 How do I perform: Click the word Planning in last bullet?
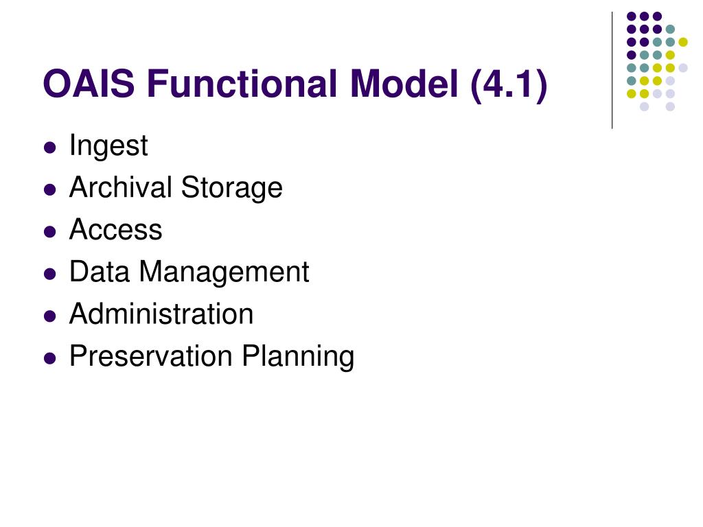click(x=299, y=356)
